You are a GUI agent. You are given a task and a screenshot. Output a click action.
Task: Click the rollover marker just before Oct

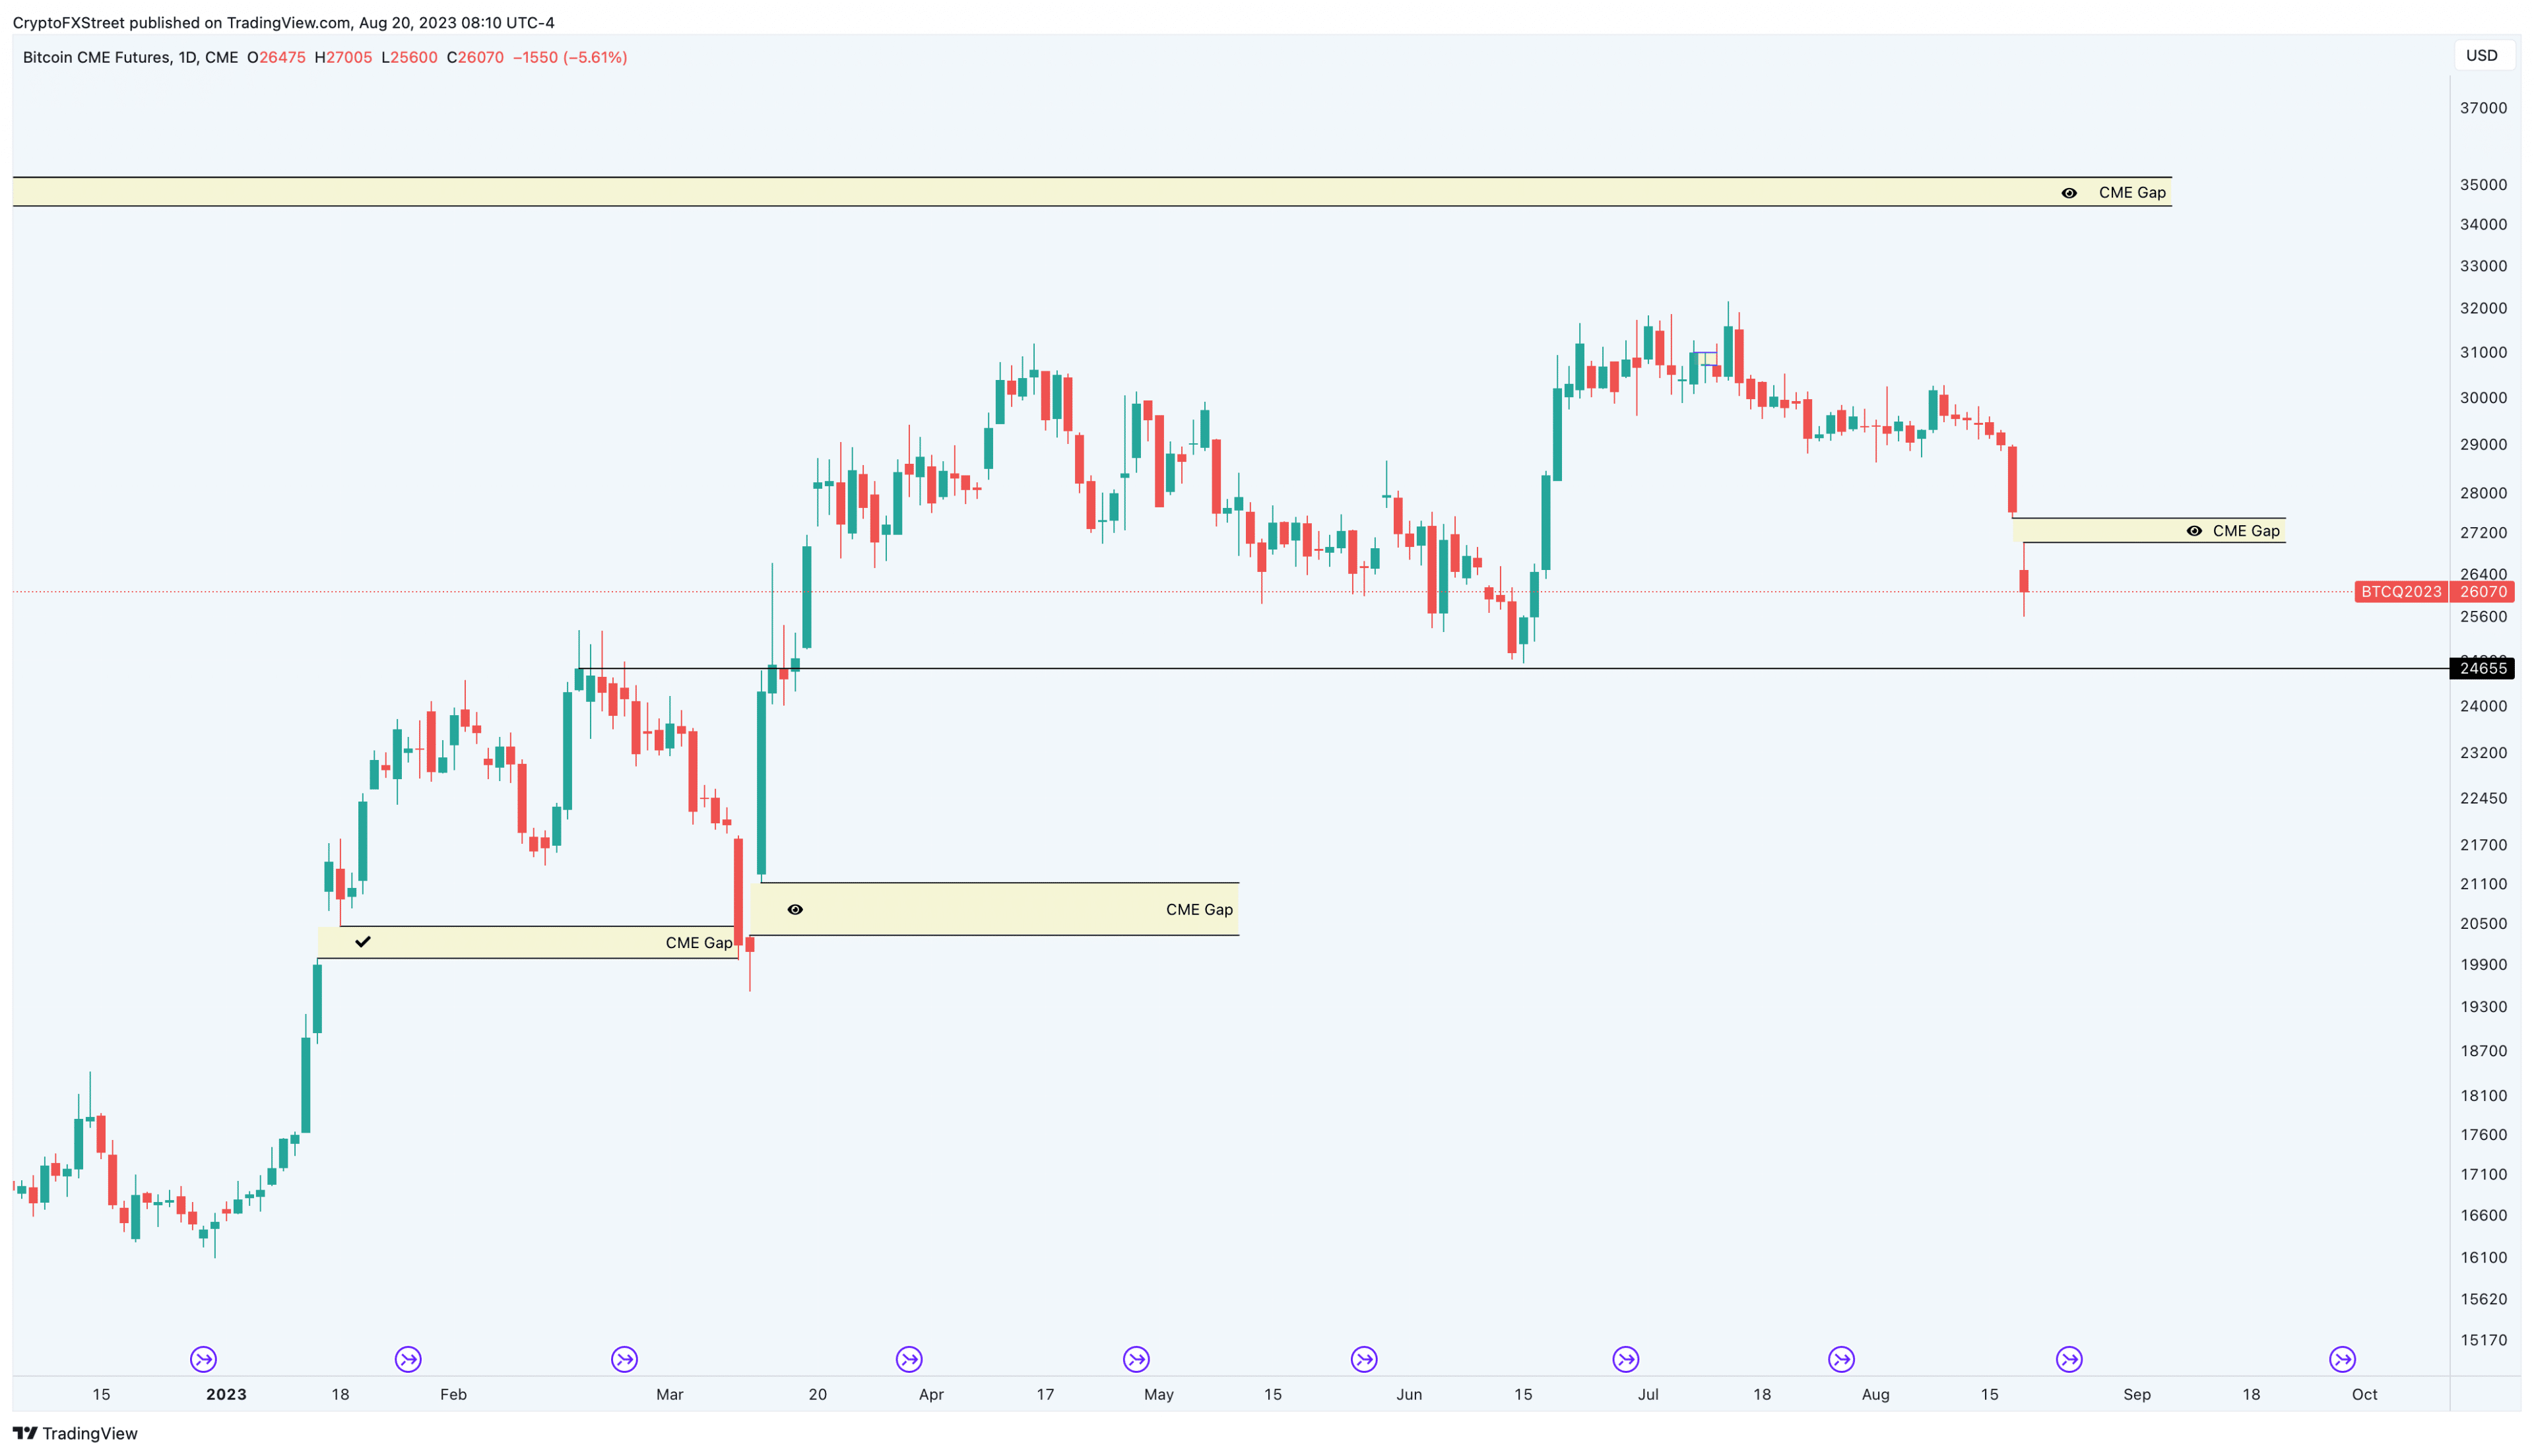(x=2343, y=1359)
